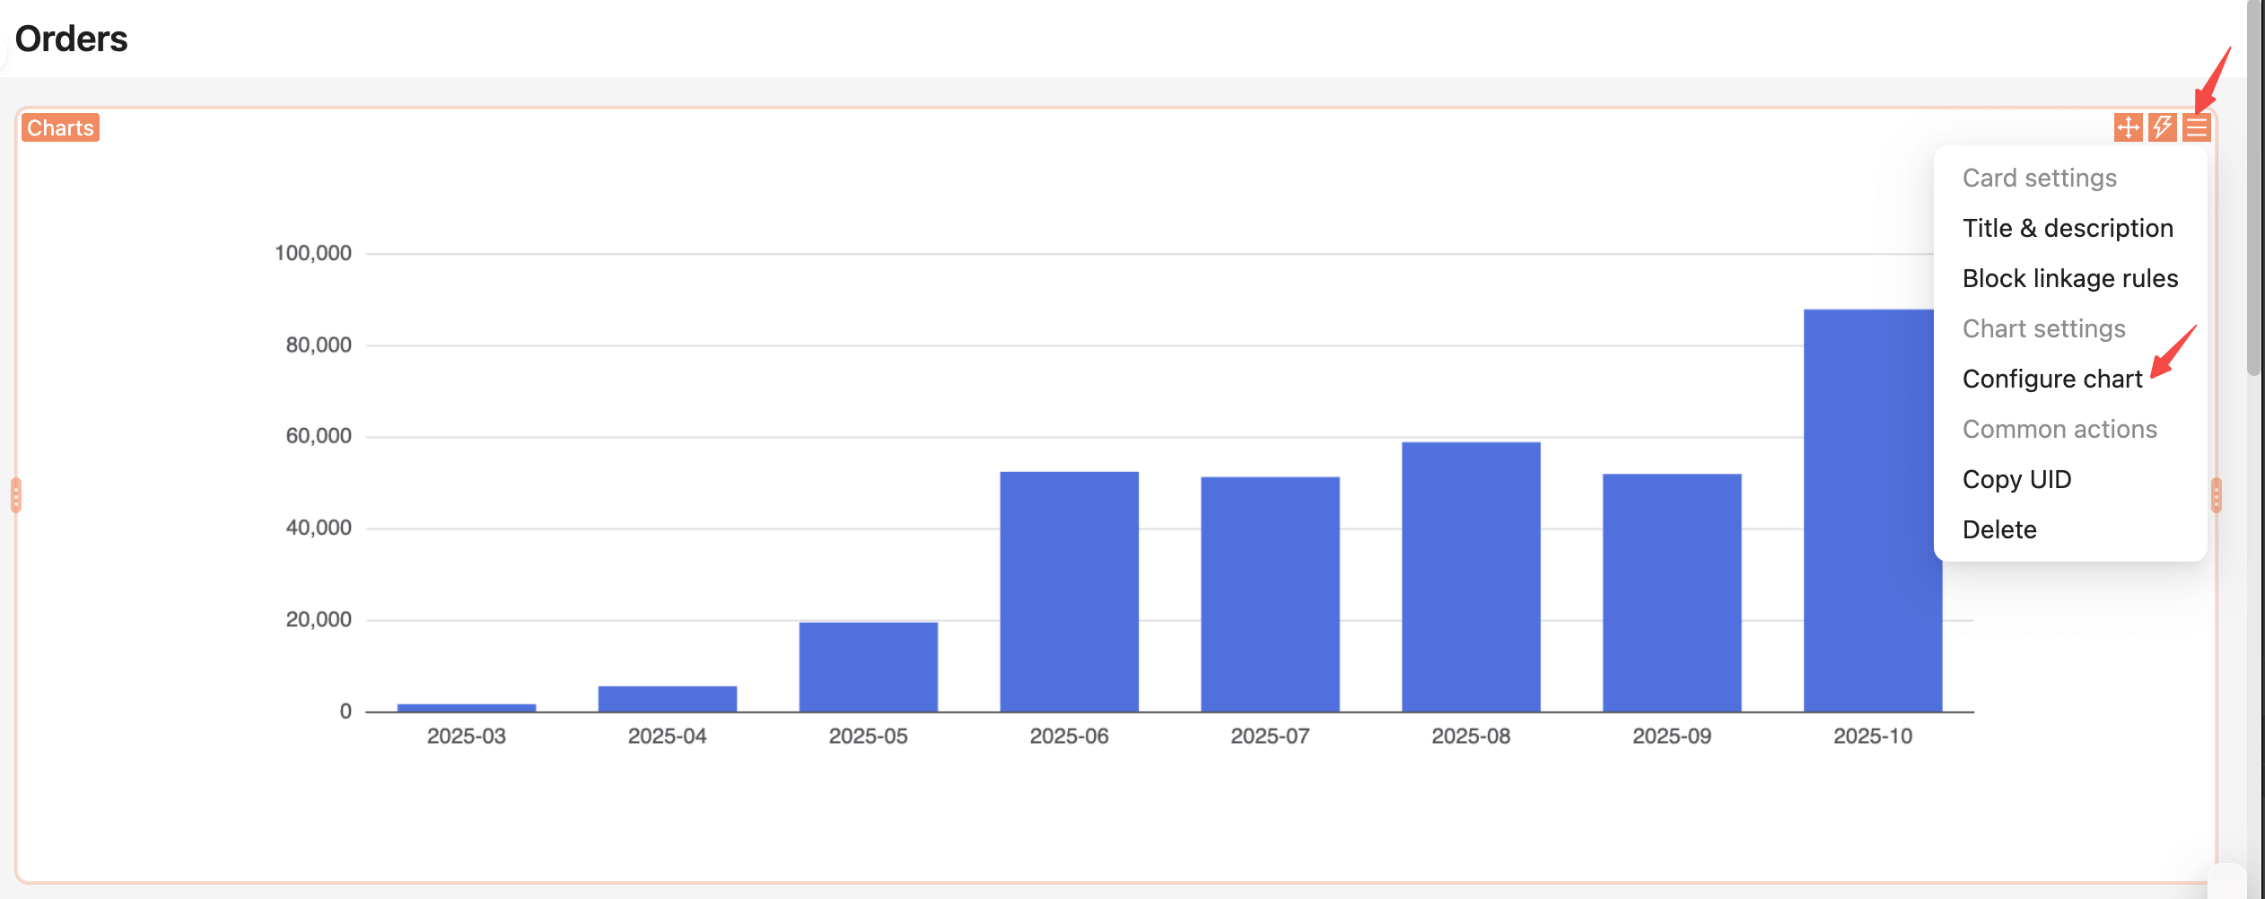
Task: Choose Delete in the dropdown menu
Action: tap(1998, 529)
